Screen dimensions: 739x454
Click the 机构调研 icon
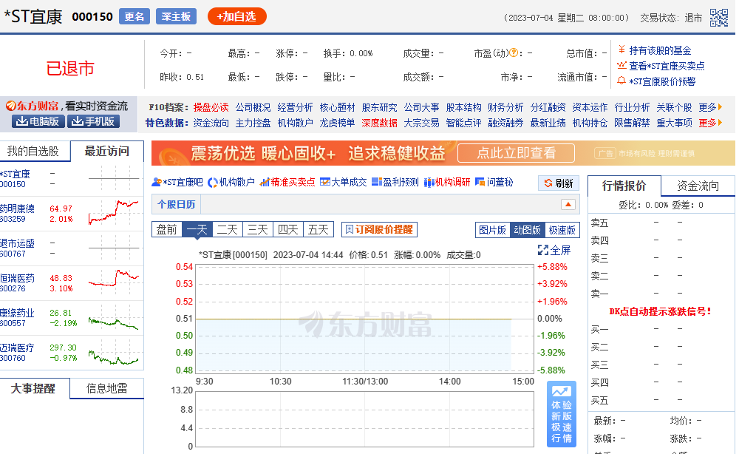tap(429, 182)
